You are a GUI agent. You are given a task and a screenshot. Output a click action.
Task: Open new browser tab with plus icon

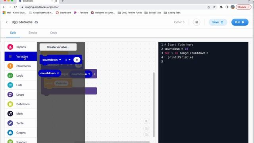(x=63, y=1)
